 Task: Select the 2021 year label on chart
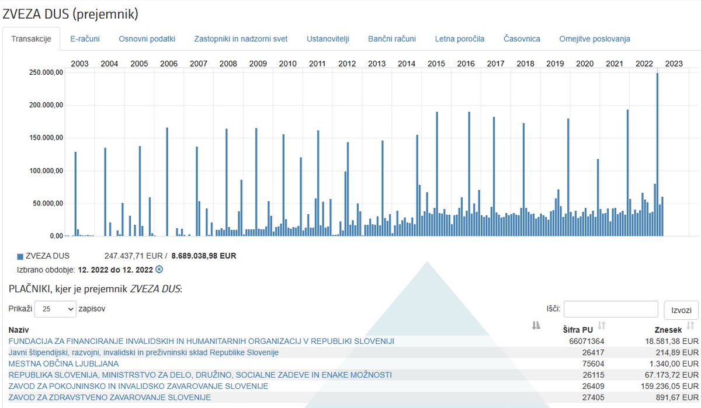click(614, 64)
